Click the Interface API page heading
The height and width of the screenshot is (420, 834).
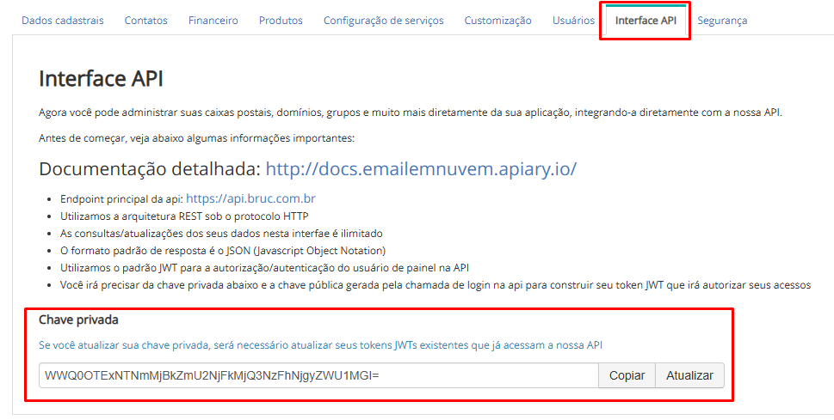pyautogui.click(x=101, y=79)
